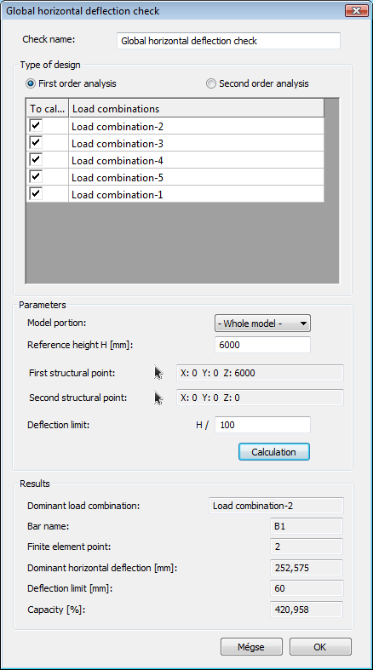This screenshot has height=670, width=373.
Task: Select First order analysis radio button
Action: pos(31,83)
